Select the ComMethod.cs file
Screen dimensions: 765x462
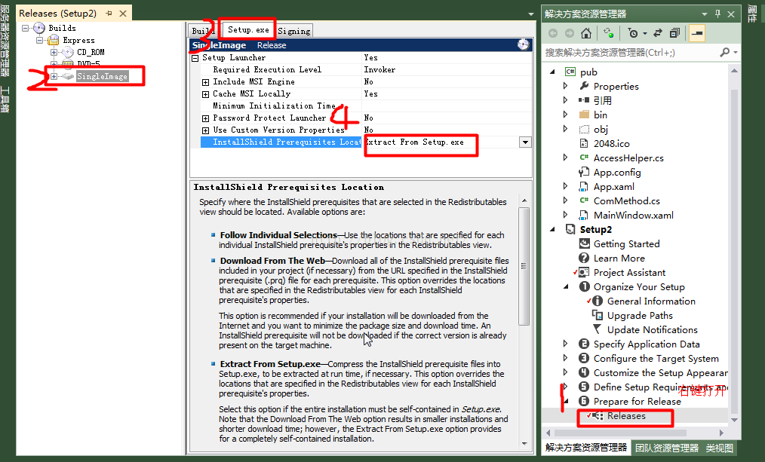coord(626,200)
